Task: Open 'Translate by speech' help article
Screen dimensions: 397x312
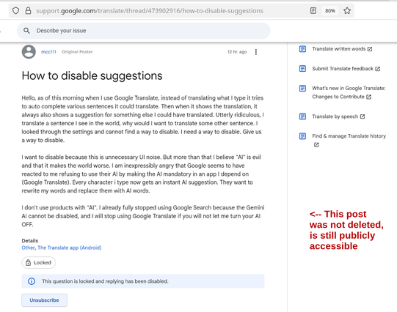Action: [335, 116]
